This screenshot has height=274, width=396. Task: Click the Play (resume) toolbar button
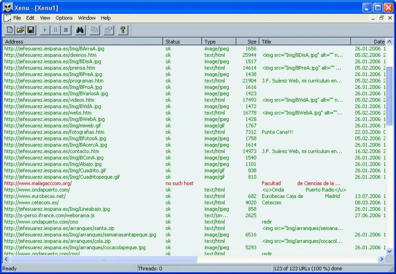click(45, 30)
